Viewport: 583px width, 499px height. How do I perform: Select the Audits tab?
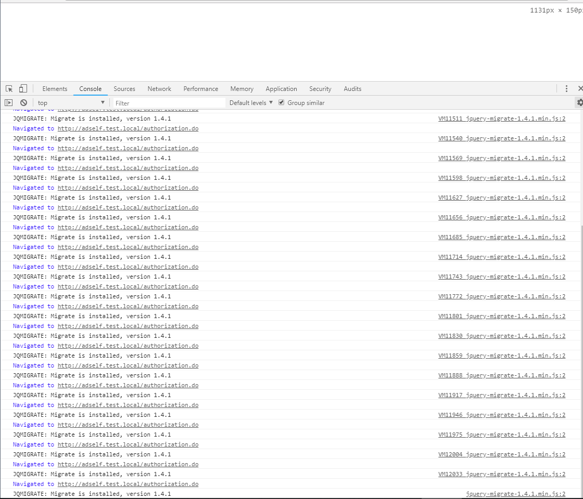(x=352, y=89)
